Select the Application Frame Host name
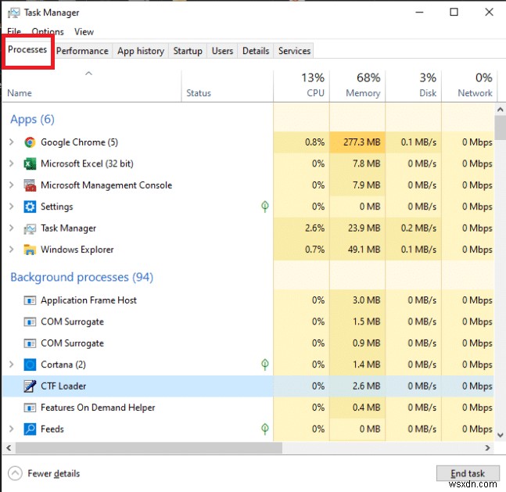This screenshot has width=506, height=492. coord(88,300)
